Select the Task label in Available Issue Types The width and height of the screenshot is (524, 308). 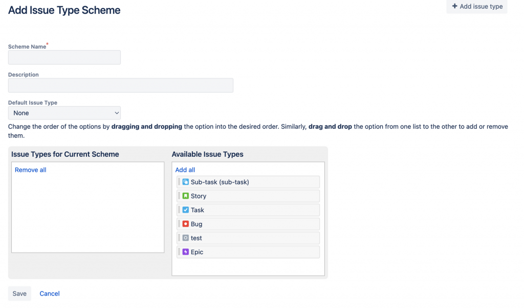tap(198, 210)
